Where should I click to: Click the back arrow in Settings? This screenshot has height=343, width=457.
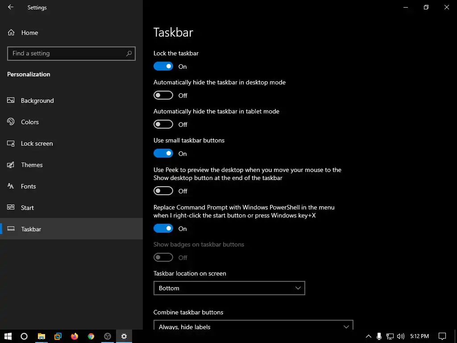point(11,7)
